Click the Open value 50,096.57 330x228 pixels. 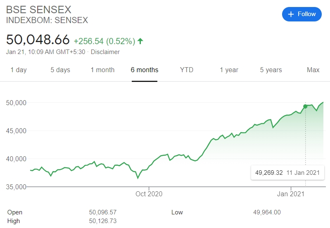(103, 212)
